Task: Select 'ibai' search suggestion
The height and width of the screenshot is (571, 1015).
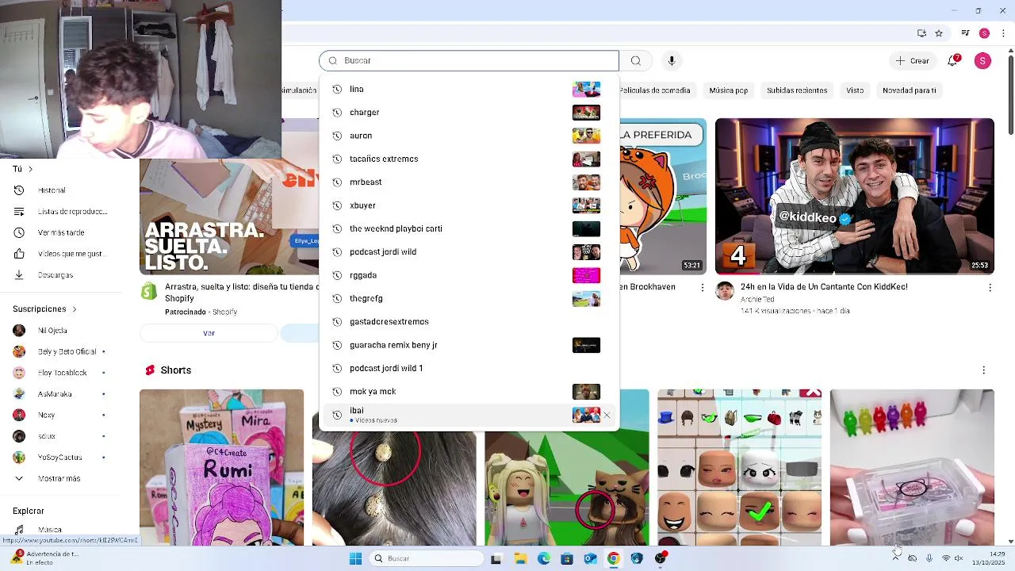Action: (469, 415)
